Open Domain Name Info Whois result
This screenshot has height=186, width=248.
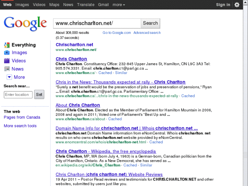tap(127, 128)
